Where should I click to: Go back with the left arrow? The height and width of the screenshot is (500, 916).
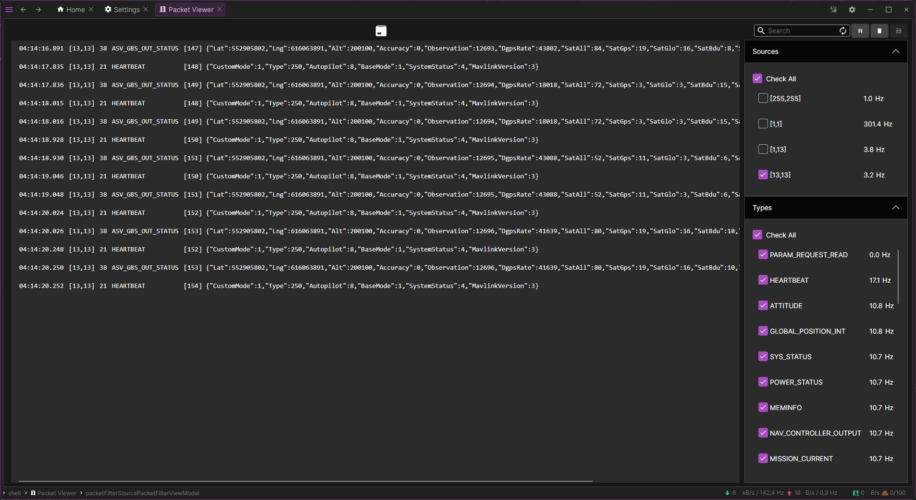click(23, 10)
